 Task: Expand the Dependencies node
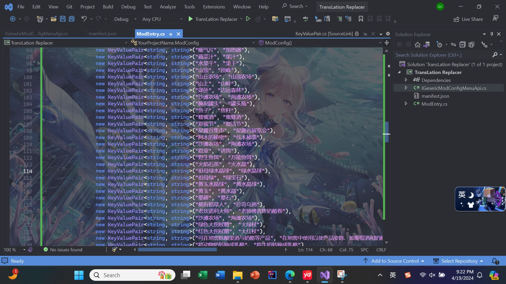coord(406,80)
